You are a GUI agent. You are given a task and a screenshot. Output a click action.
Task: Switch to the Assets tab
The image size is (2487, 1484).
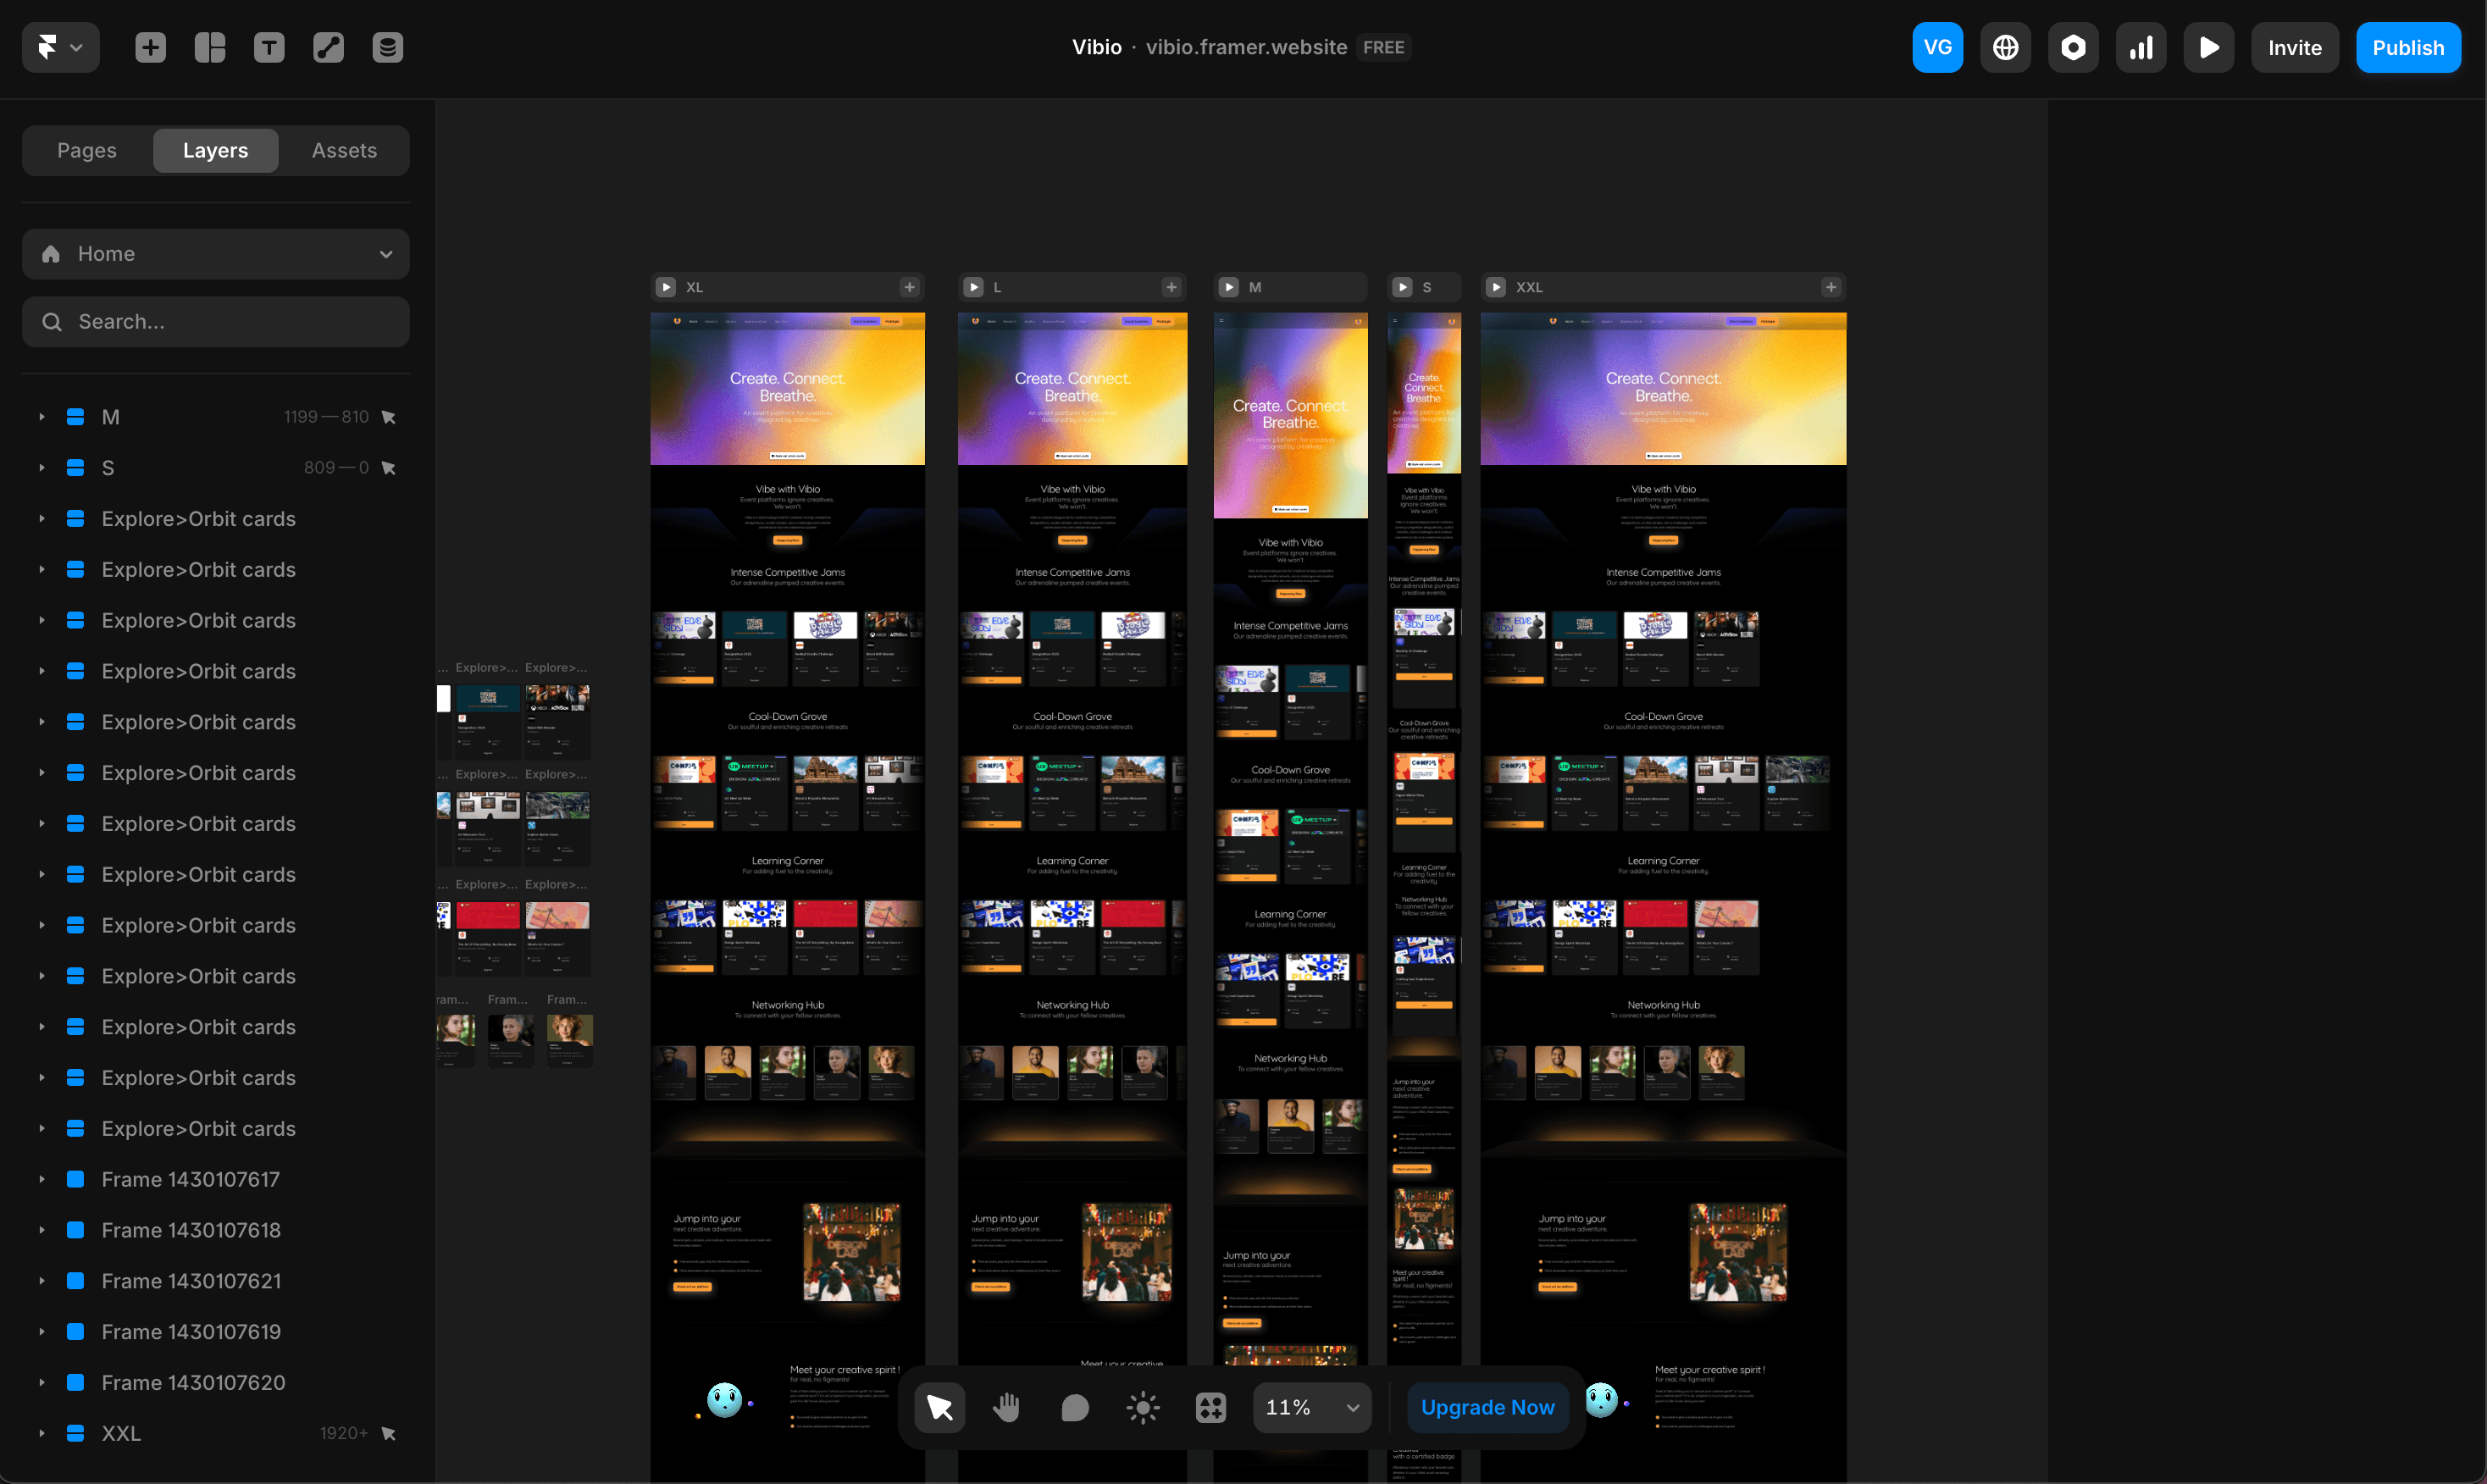344,150
